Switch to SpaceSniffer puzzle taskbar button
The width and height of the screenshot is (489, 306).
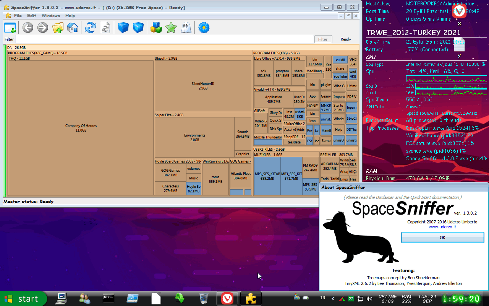pyautogui.click(x=251, y=298)
